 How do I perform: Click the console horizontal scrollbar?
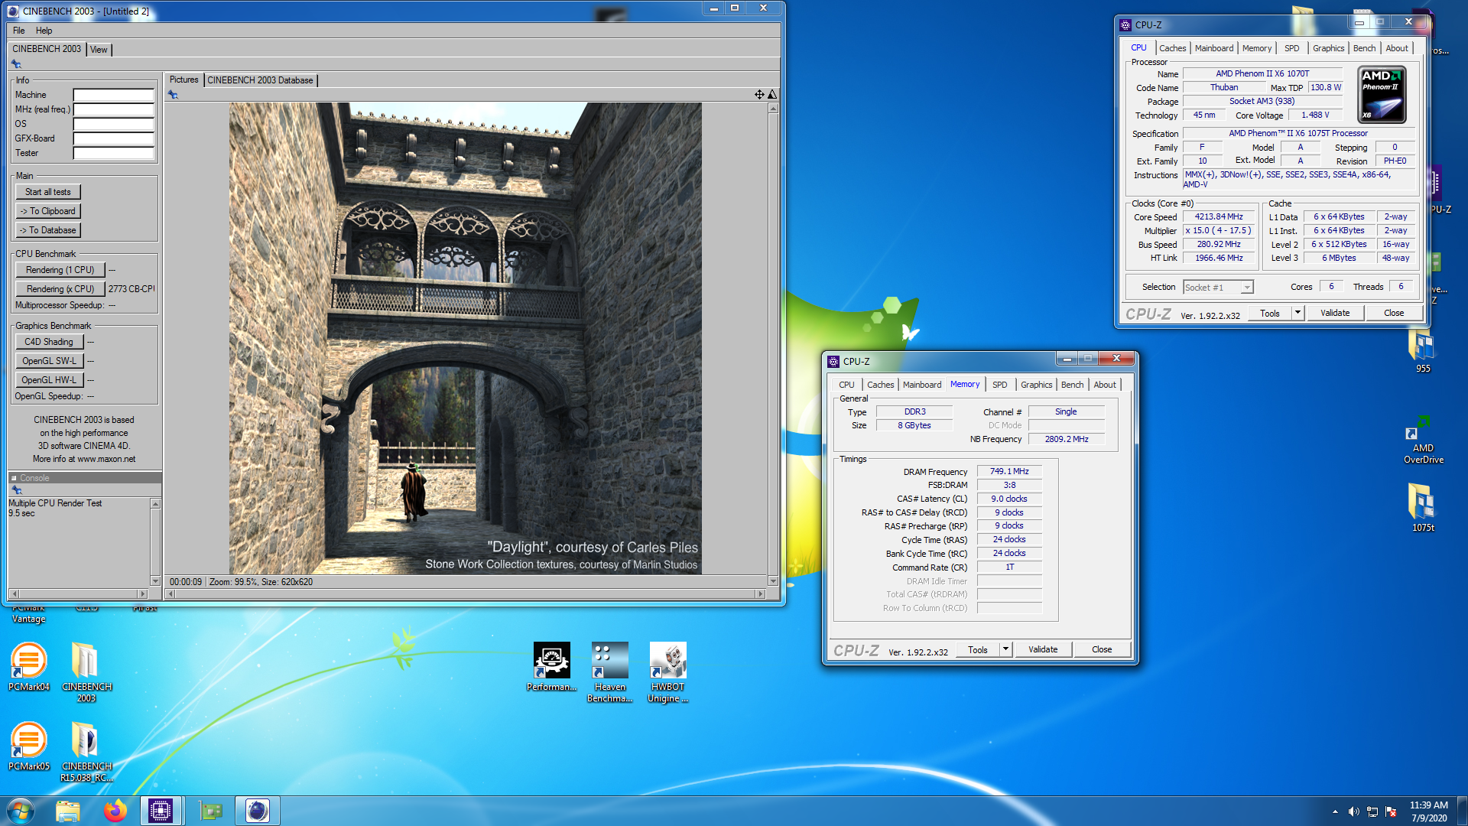78,594
